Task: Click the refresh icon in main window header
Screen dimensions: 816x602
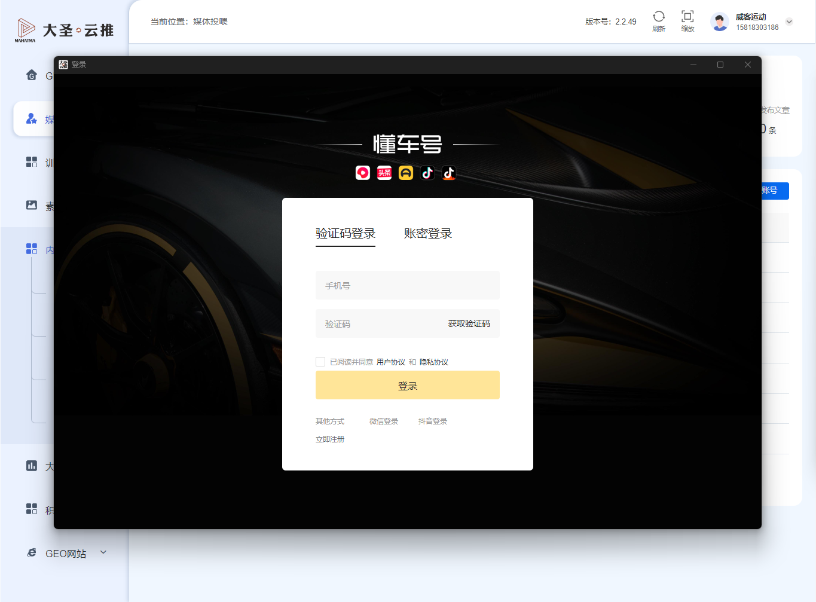Action: [659, 17]
